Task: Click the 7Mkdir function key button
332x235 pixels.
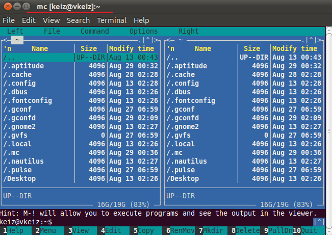Action: [x=211, y=230]
